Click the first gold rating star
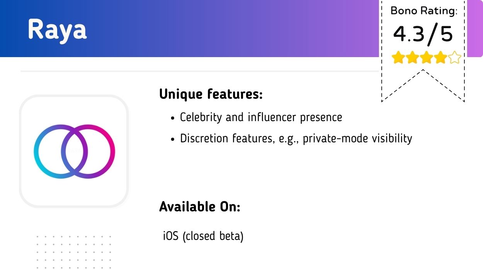The height and width of the screenshot is (270, 483). [x=398, y=58]
